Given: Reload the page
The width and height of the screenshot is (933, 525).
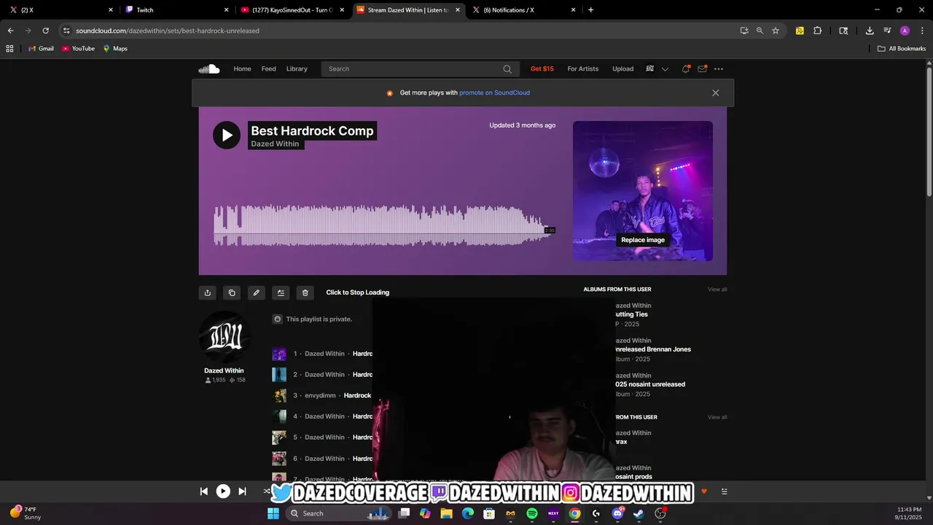Looking at the screenshot, I should click(x=45, y=31).
